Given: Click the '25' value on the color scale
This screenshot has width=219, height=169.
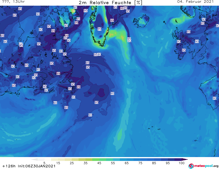Looking at the screenshot, I should click(72, 163).
